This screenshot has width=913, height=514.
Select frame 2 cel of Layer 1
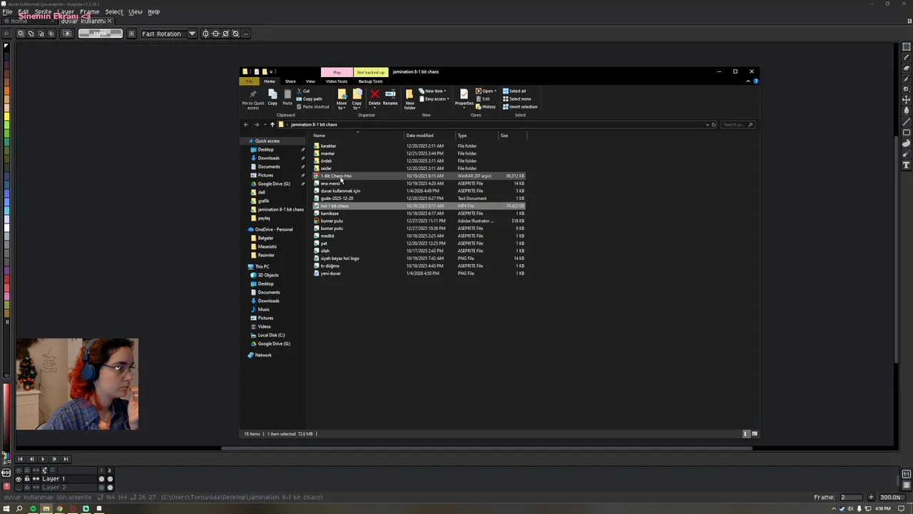[x=110, y=479]
